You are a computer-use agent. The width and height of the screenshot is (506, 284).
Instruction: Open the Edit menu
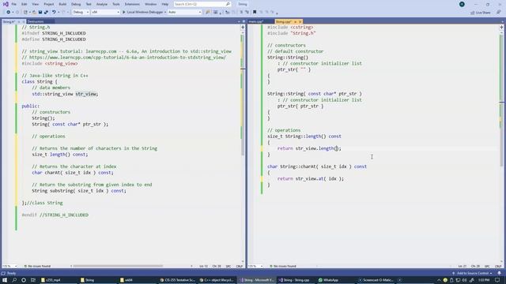click(25, 4)
